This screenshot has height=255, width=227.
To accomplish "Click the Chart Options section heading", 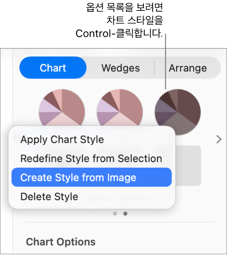I will [x=61, y=242].
